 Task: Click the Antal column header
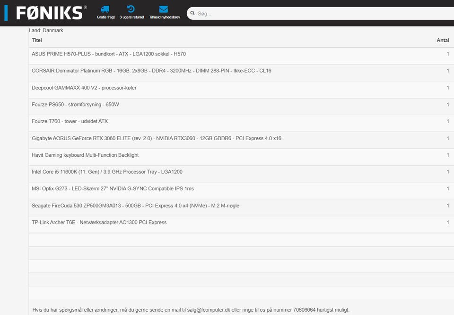[443, 40]
